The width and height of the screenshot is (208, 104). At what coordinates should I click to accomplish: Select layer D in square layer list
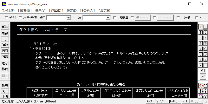(x=206, y=54)
